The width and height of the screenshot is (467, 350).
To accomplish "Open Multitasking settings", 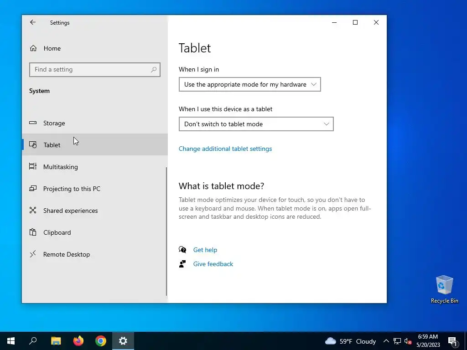I will (95, 167).
